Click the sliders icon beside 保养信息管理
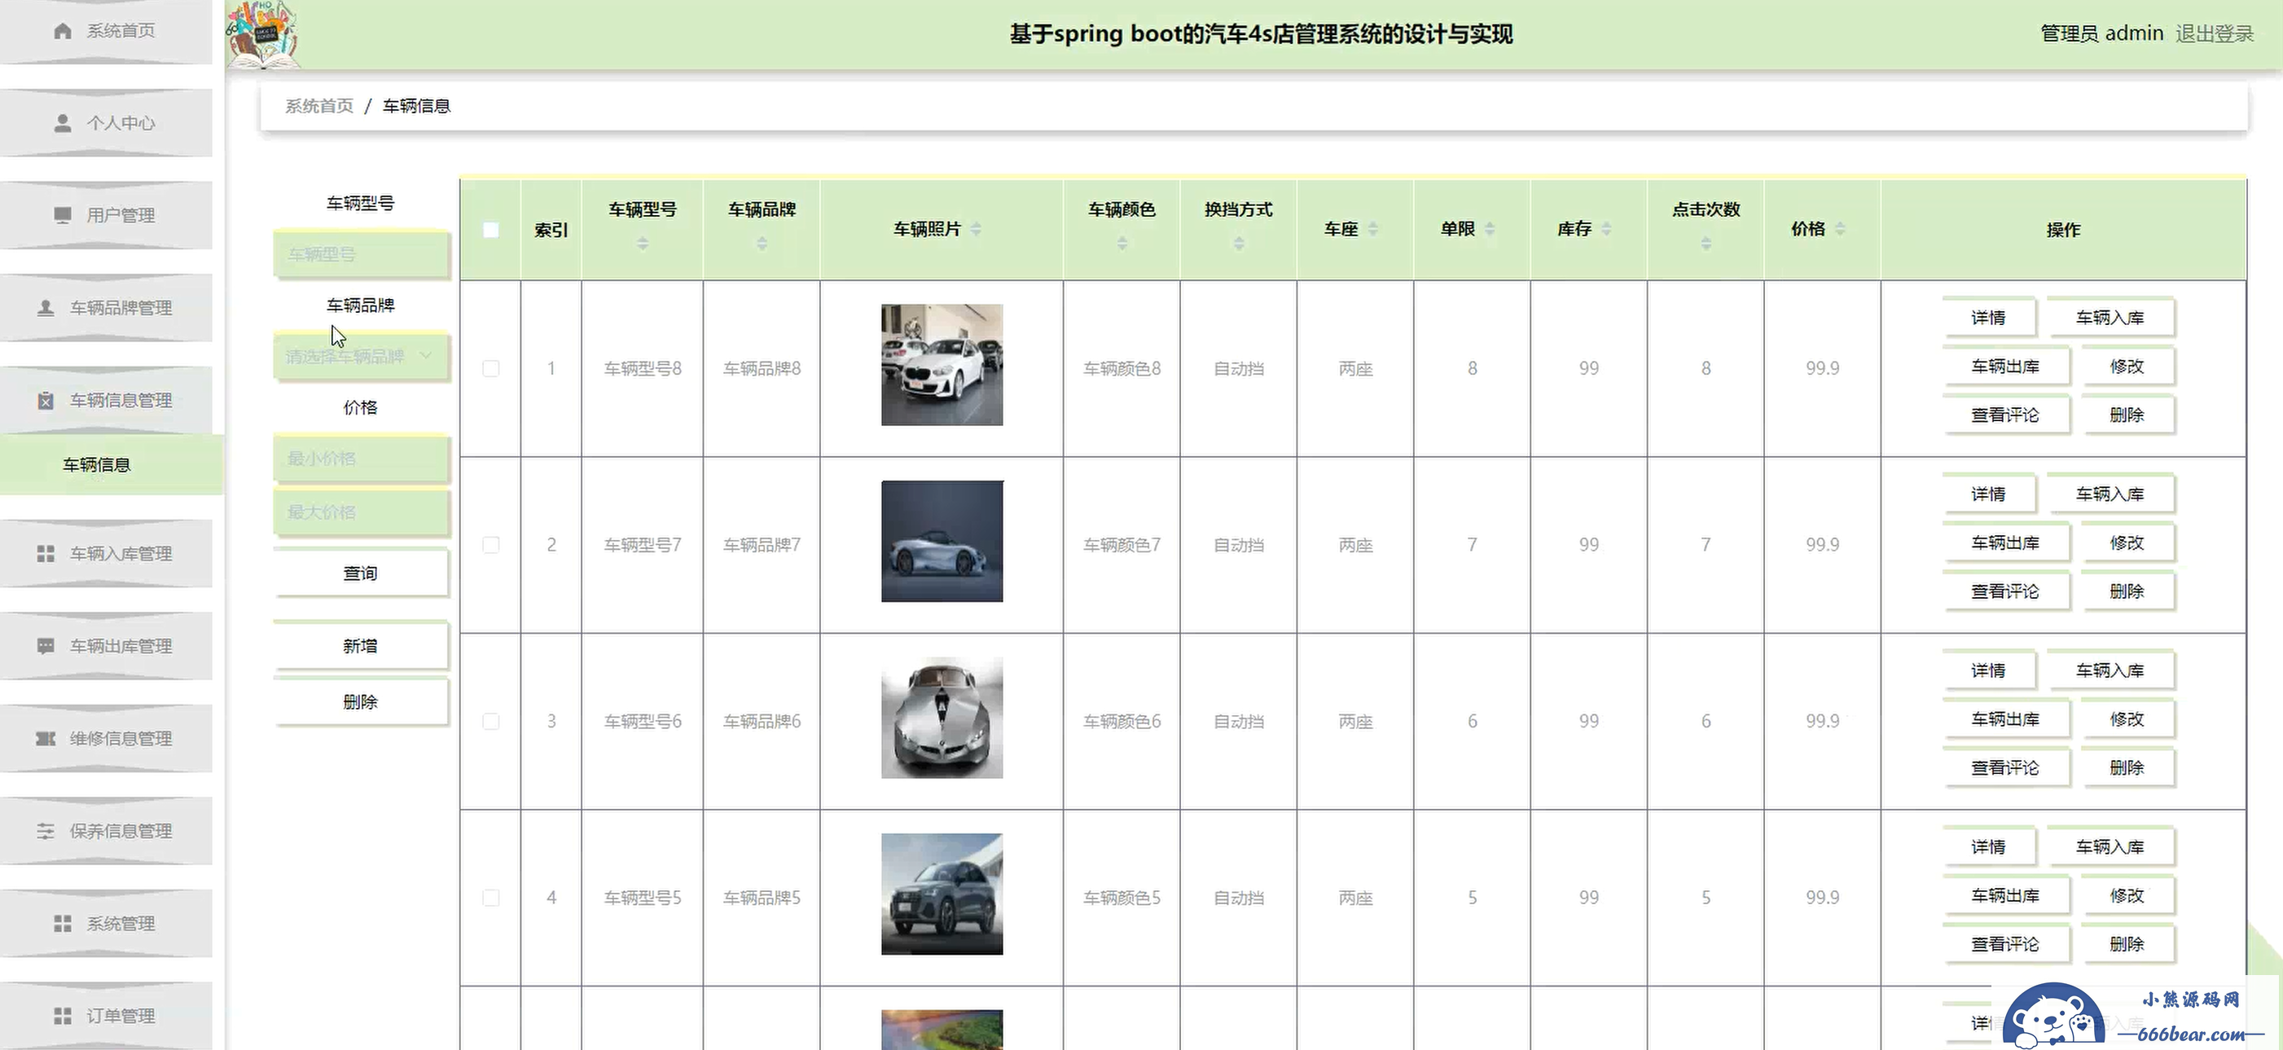Screen dimensions: 2283x1050 click(46, 831)
